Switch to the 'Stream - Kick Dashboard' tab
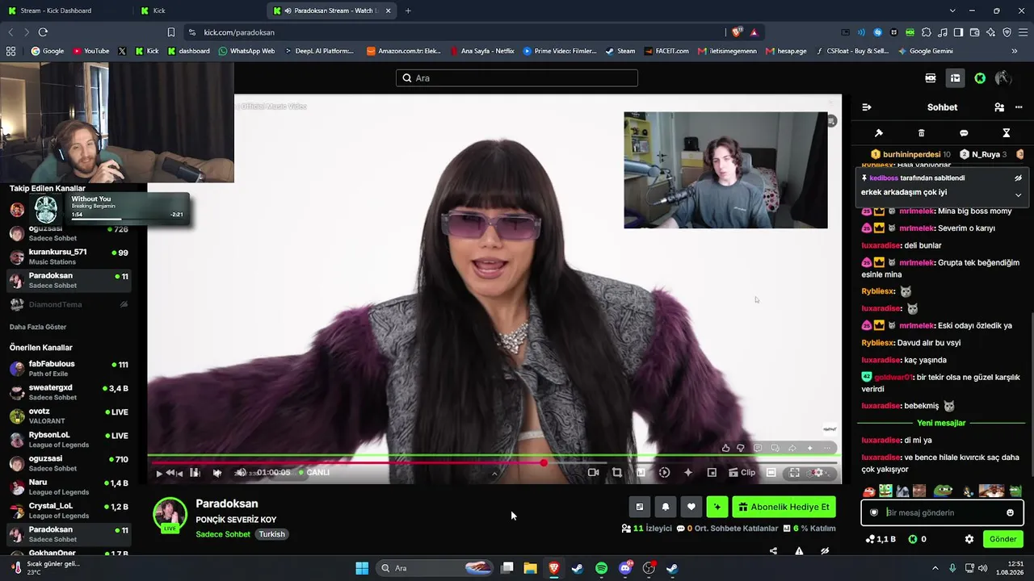The height and width of the screenshot is (581, 1034). coord(66,10)
